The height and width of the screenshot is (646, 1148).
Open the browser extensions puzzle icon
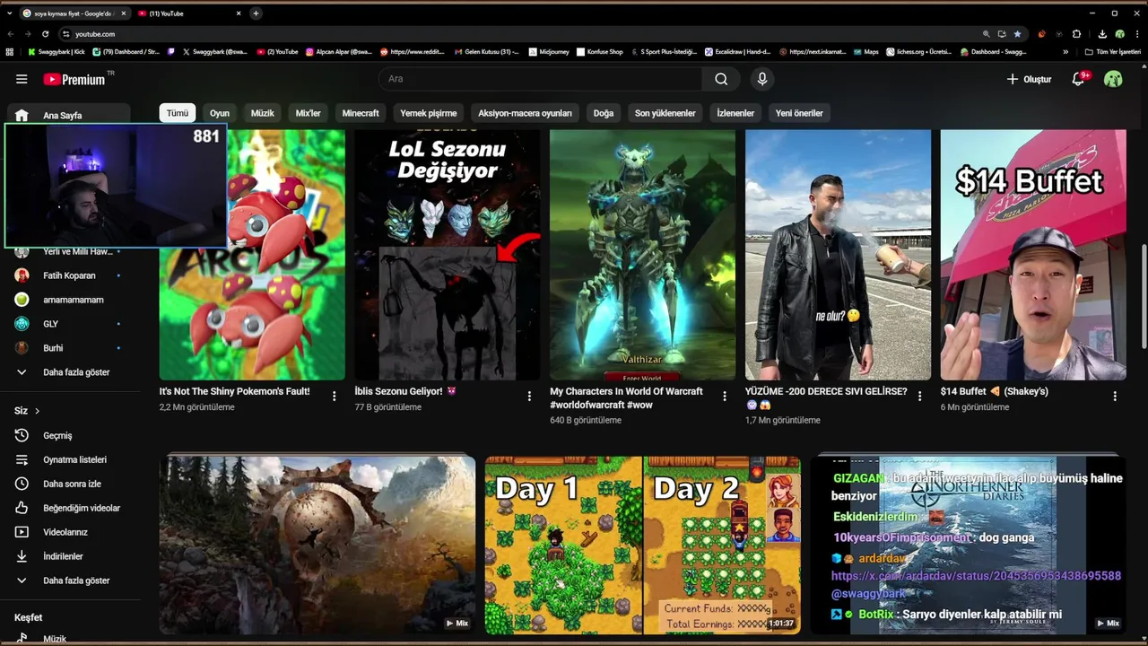[1076, 34]
